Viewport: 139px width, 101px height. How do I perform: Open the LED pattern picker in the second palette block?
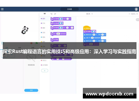click(x=61, y=23)
